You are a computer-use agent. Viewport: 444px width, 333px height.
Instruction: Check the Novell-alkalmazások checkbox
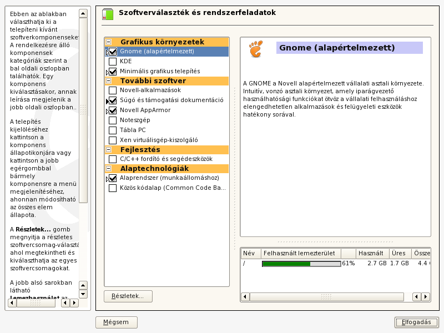click(x=113, y=90)
